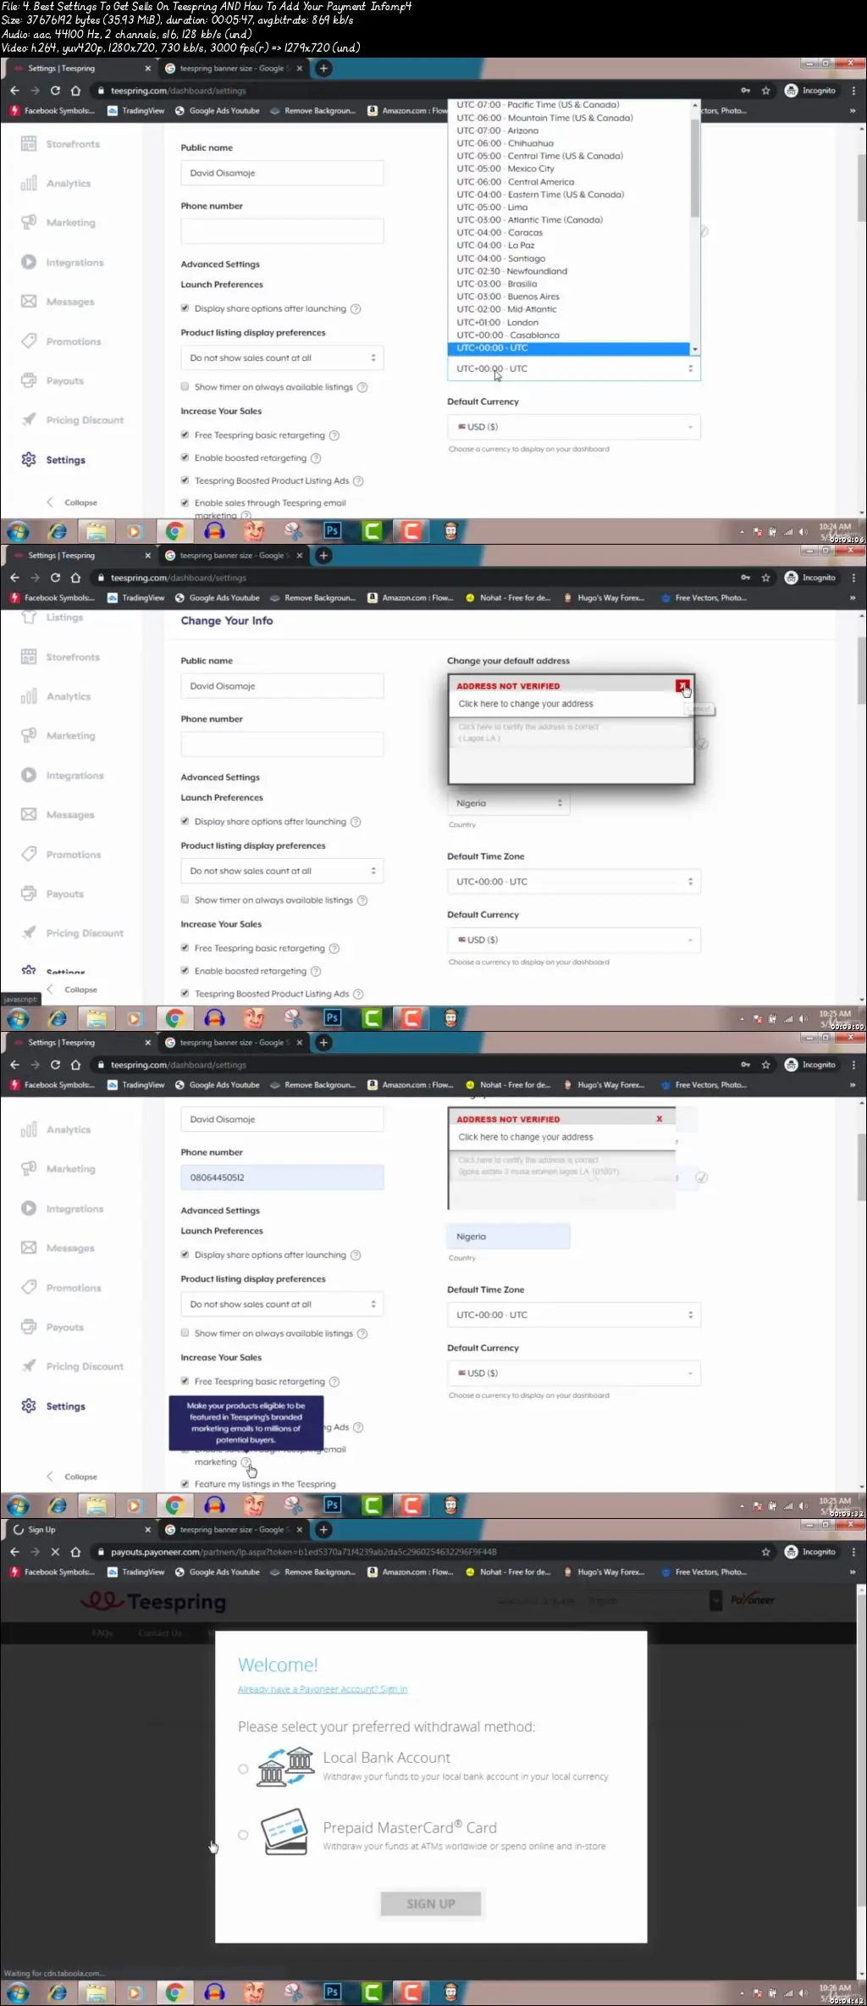Launch Photoshop from taskbar below the Payoneer window
This screenshot has height=2006, width=867.
(332, 1992)
